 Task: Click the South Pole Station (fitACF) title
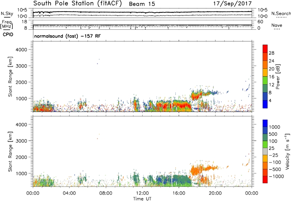[77, 4]
